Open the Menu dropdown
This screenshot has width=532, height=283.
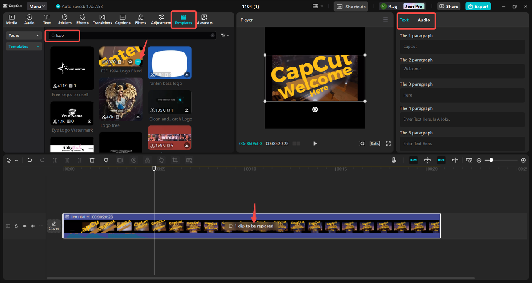pos(37,6)
